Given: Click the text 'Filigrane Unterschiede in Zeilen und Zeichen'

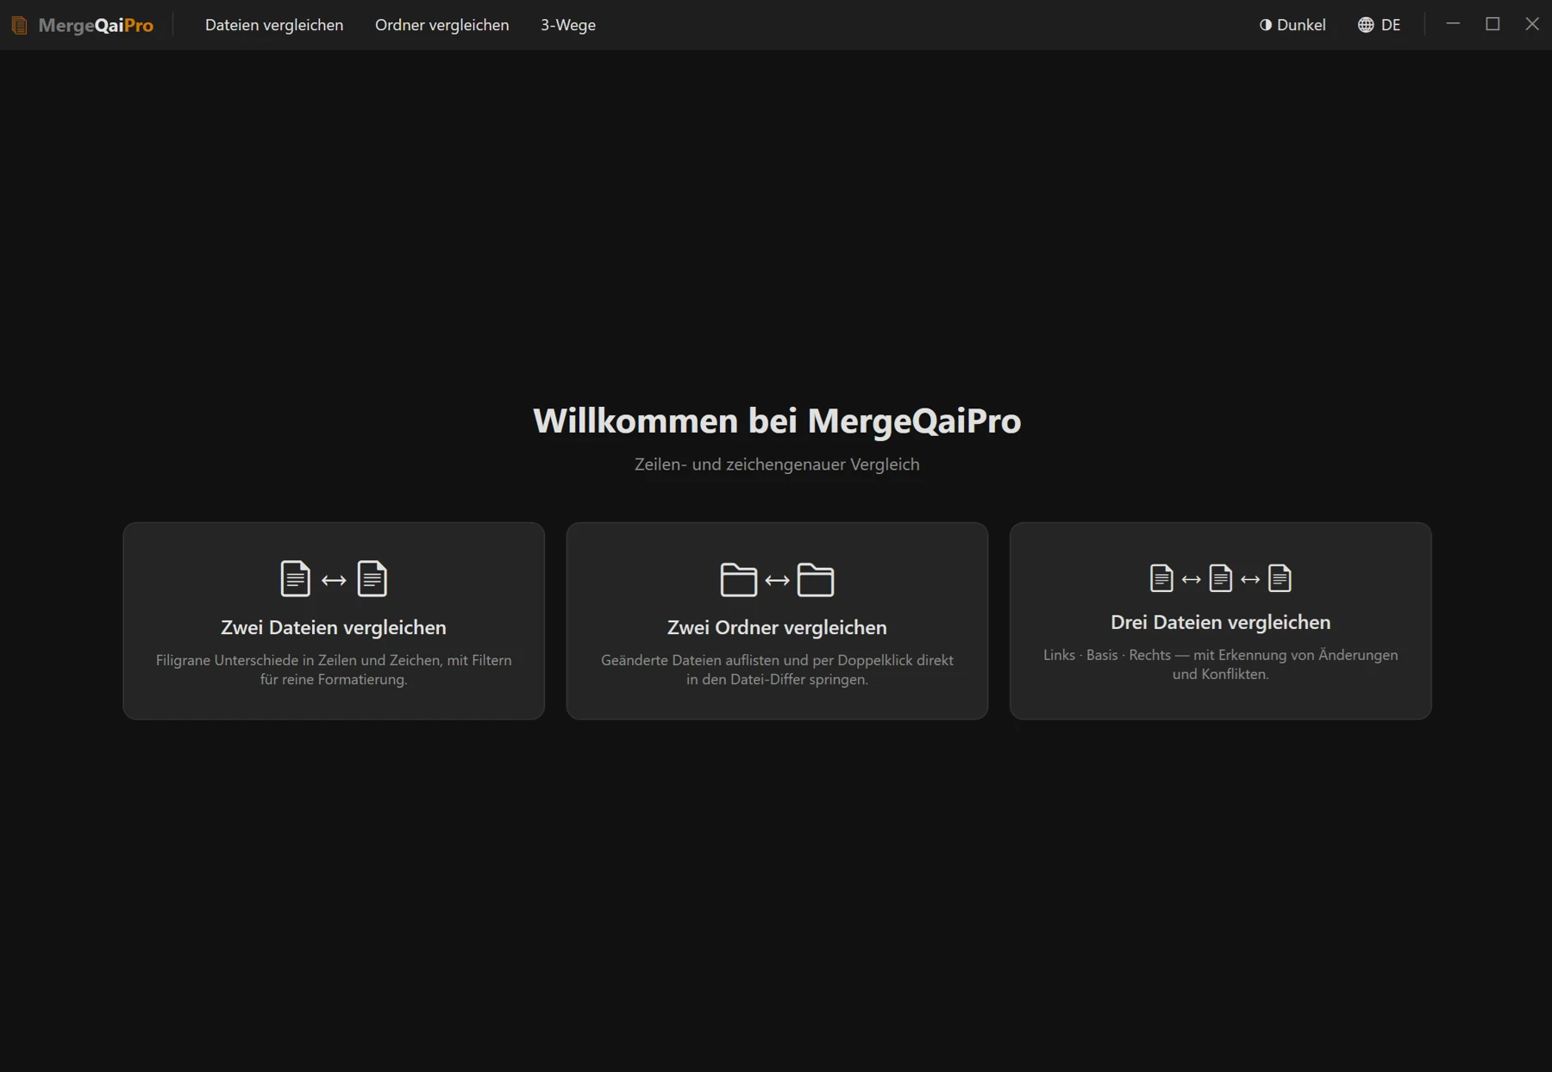Looking at the screenshot, I should [x=297, y=660].
